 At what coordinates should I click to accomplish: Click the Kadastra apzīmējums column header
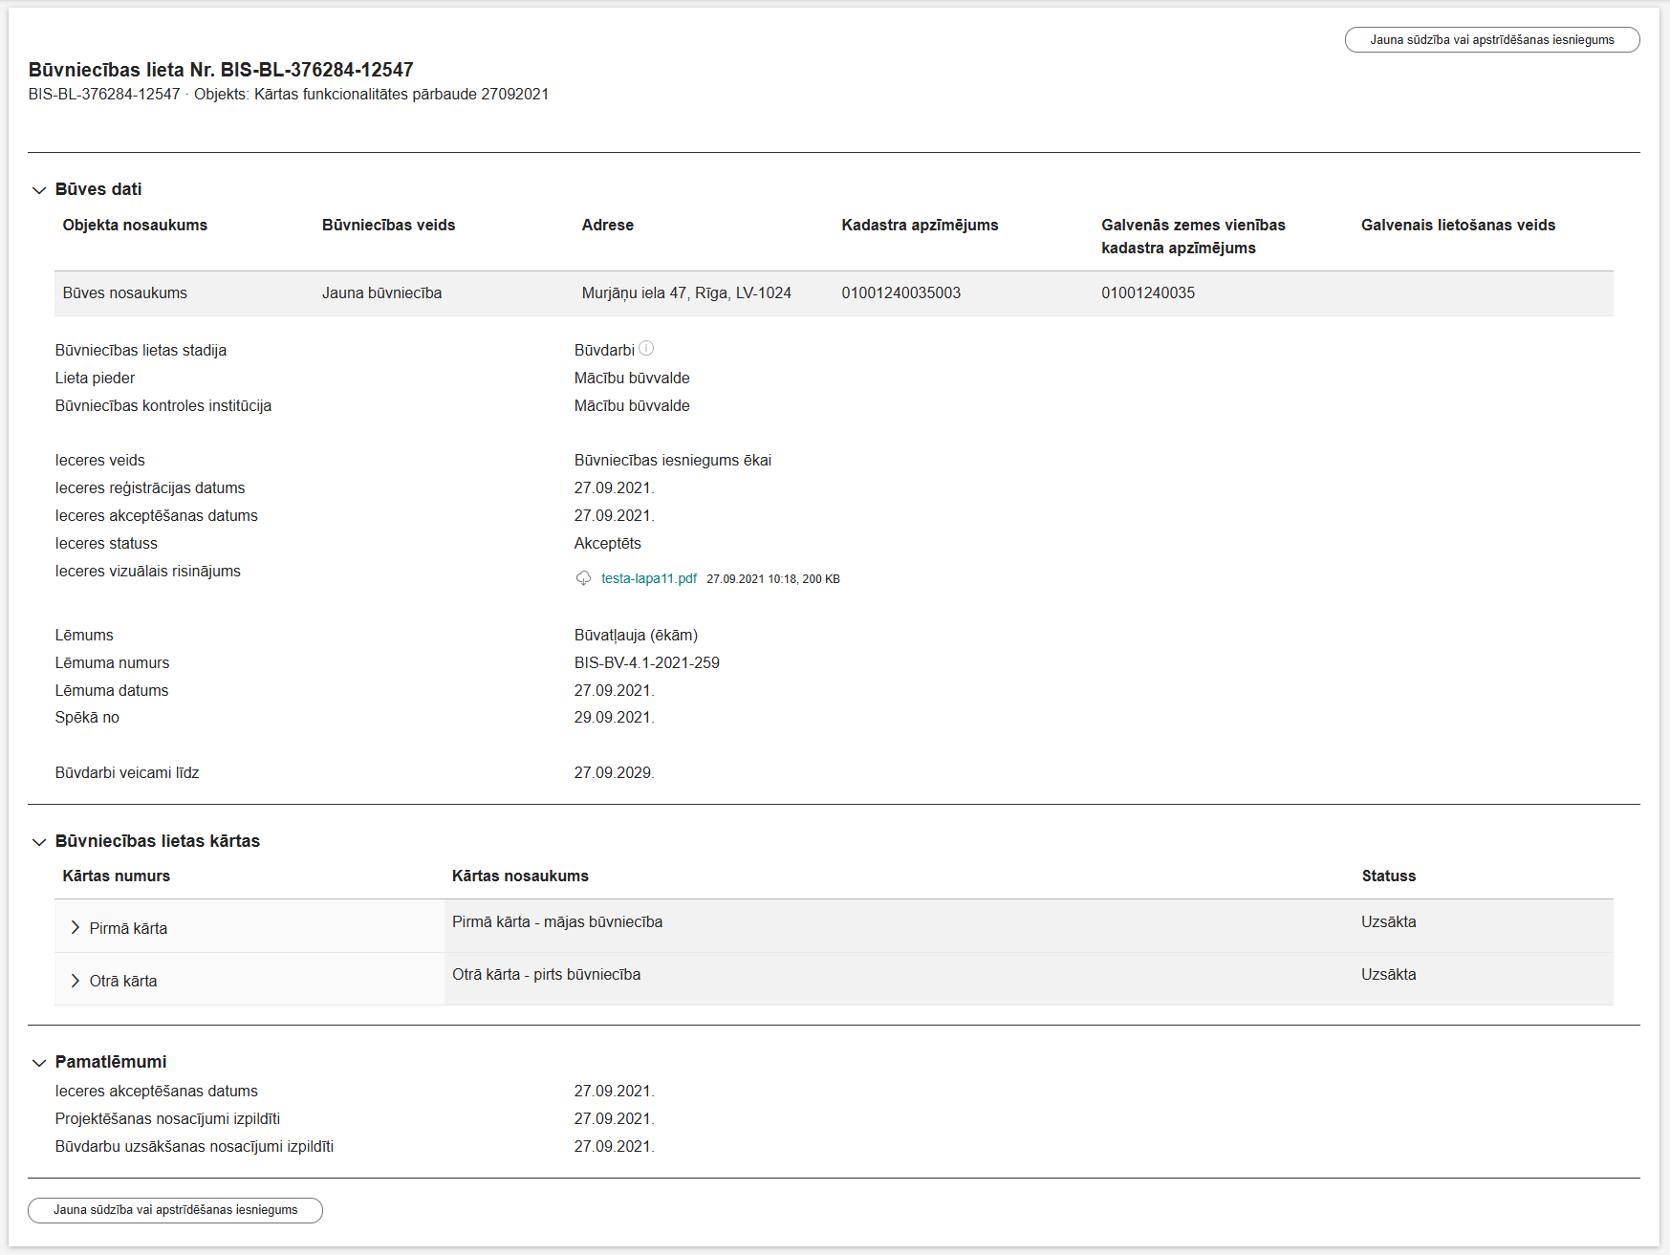coord(920,226)
